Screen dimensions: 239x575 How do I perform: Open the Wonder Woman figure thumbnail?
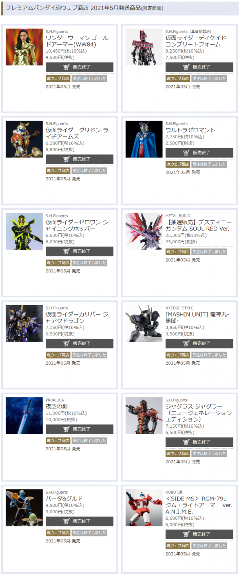(24, 47)
